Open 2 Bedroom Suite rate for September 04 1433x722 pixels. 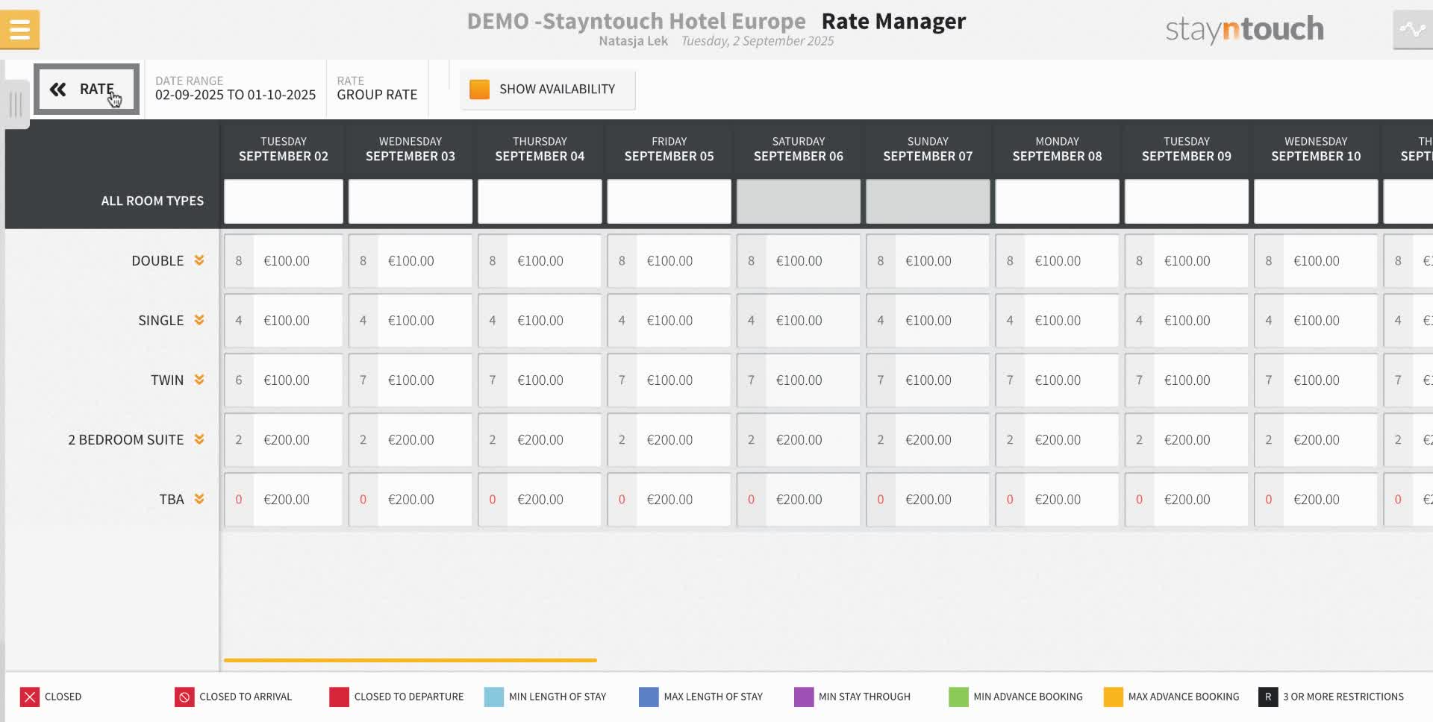click(x=540, y=440)
